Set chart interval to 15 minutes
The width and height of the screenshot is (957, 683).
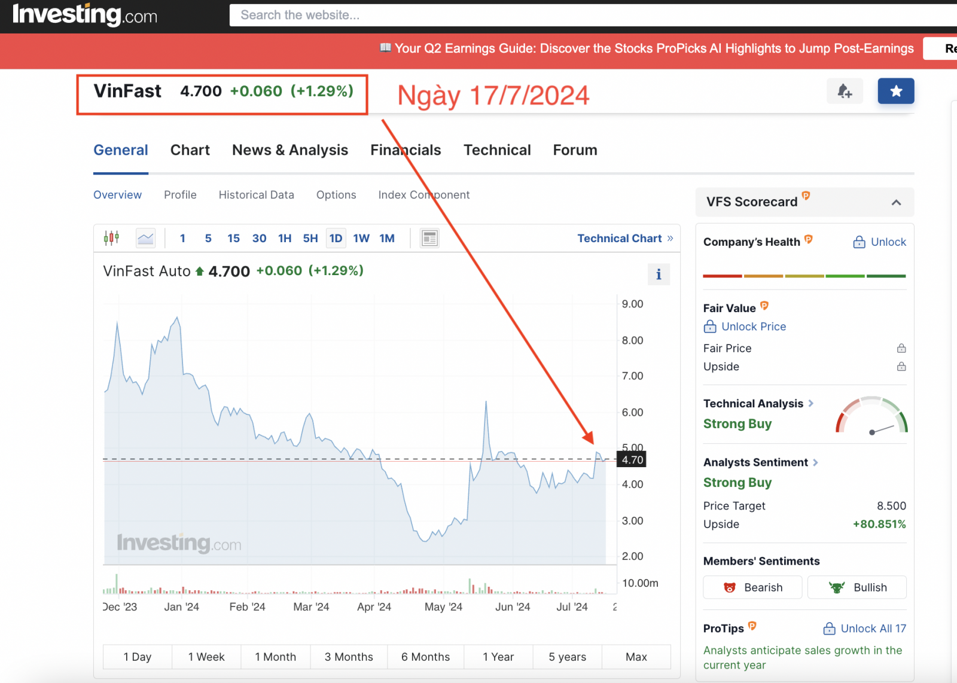(x=233, y=238)
